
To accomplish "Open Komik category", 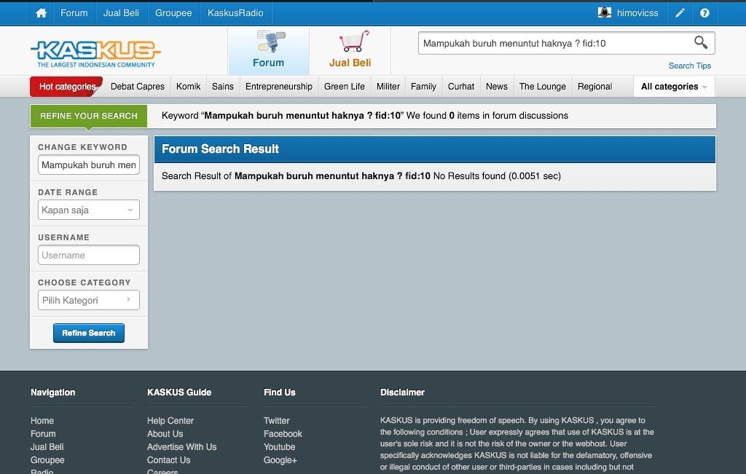I will [188, 87].
